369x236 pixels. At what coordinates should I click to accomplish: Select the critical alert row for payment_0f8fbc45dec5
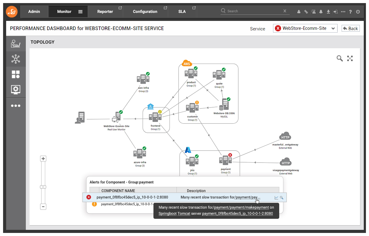(x=184, y=197)
